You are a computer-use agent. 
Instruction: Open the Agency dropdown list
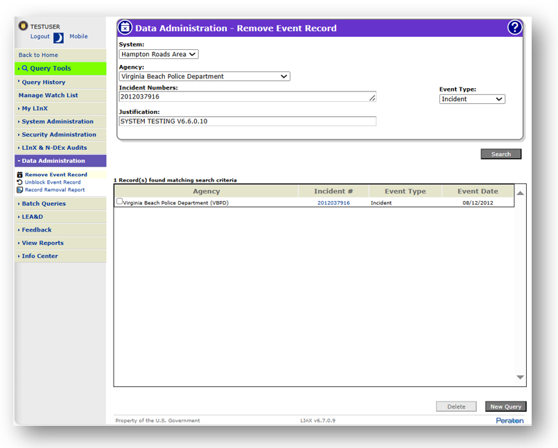[x=204, y=77]
